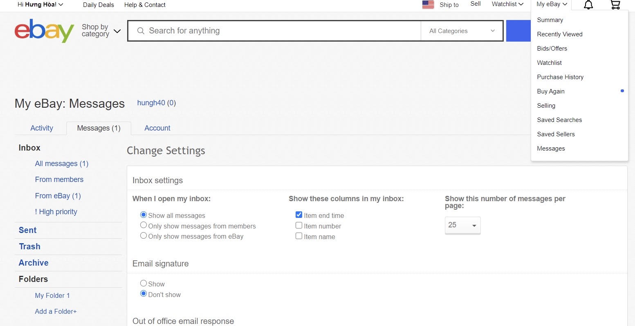The width and height of the screenshot is (635, 326).
Task: Uncheck Item end time column
Action: pos(299,215)
